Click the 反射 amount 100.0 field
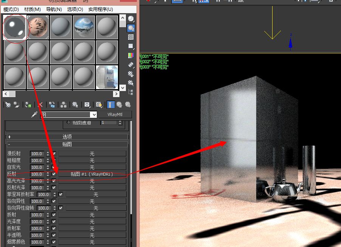 (x=37, y=174)
